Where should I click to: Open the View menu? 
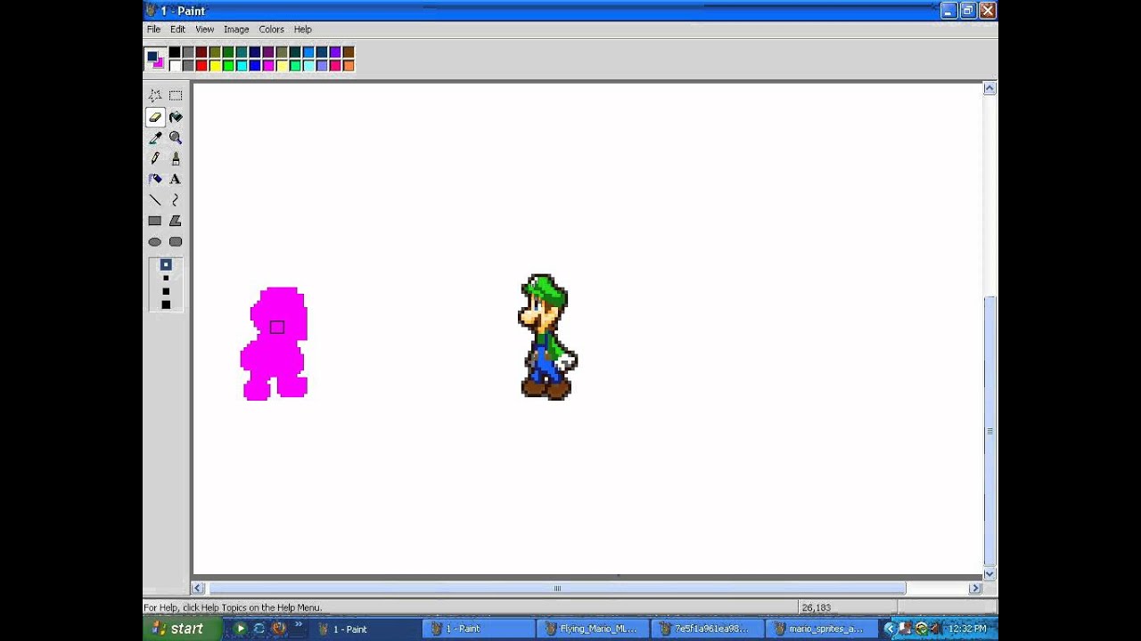click(x=204, y=29)
